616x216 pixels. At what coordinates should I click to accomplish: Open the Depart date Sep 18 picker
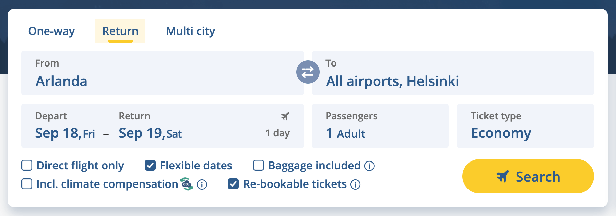[65, 133]
